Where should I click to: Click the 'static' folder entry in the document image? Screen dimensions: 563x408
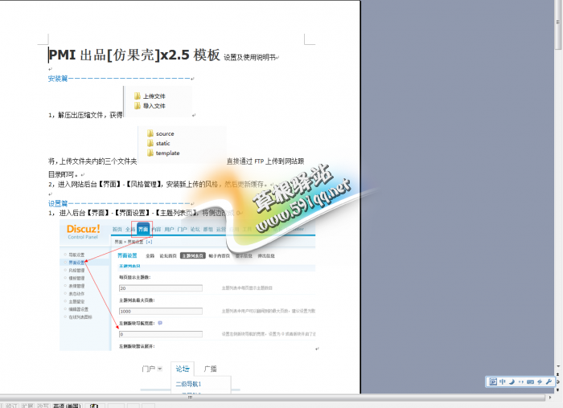[158, 144]
